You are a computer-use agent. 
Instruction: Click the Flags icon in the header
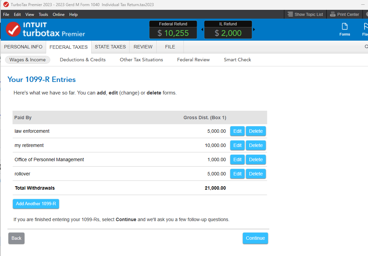coord(365,29)
